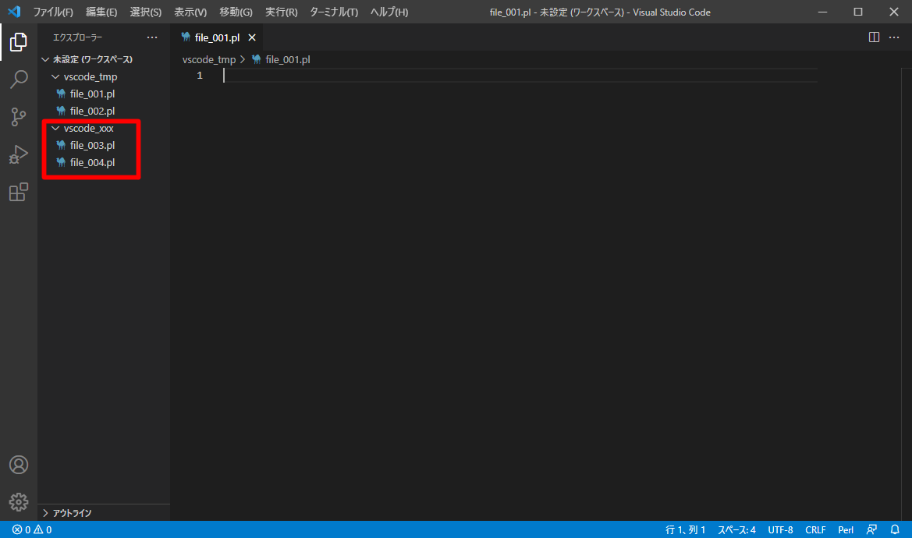
Task: Close the file_001.pl editor tab
Action: pyautogui.click(x=252, y=37)
